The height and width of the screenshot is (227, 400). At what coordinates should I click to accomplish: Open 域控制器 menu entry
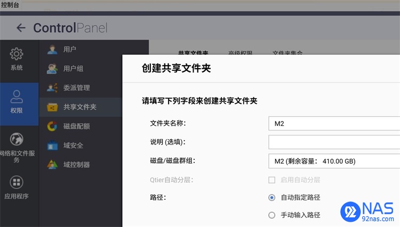[76, 165]
